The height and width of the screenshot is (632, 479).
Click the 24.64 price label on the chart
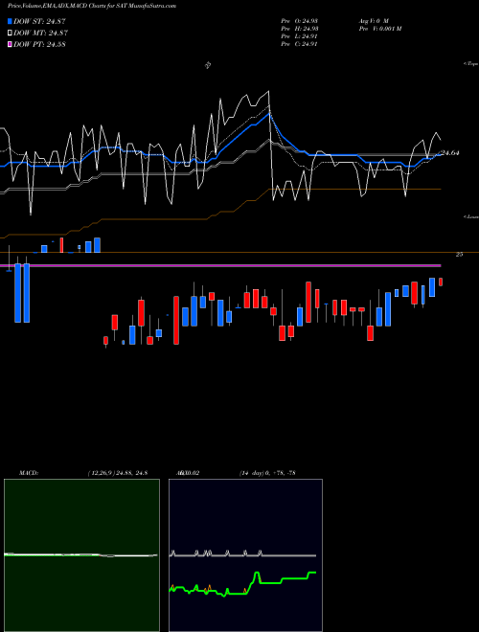(x=450, y=153)
